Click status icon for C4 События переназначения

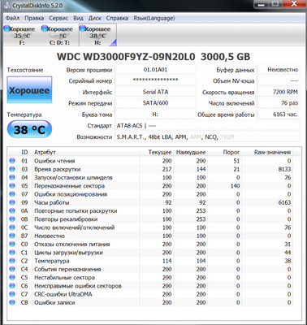pyautogui.click(x=12, y=269)
